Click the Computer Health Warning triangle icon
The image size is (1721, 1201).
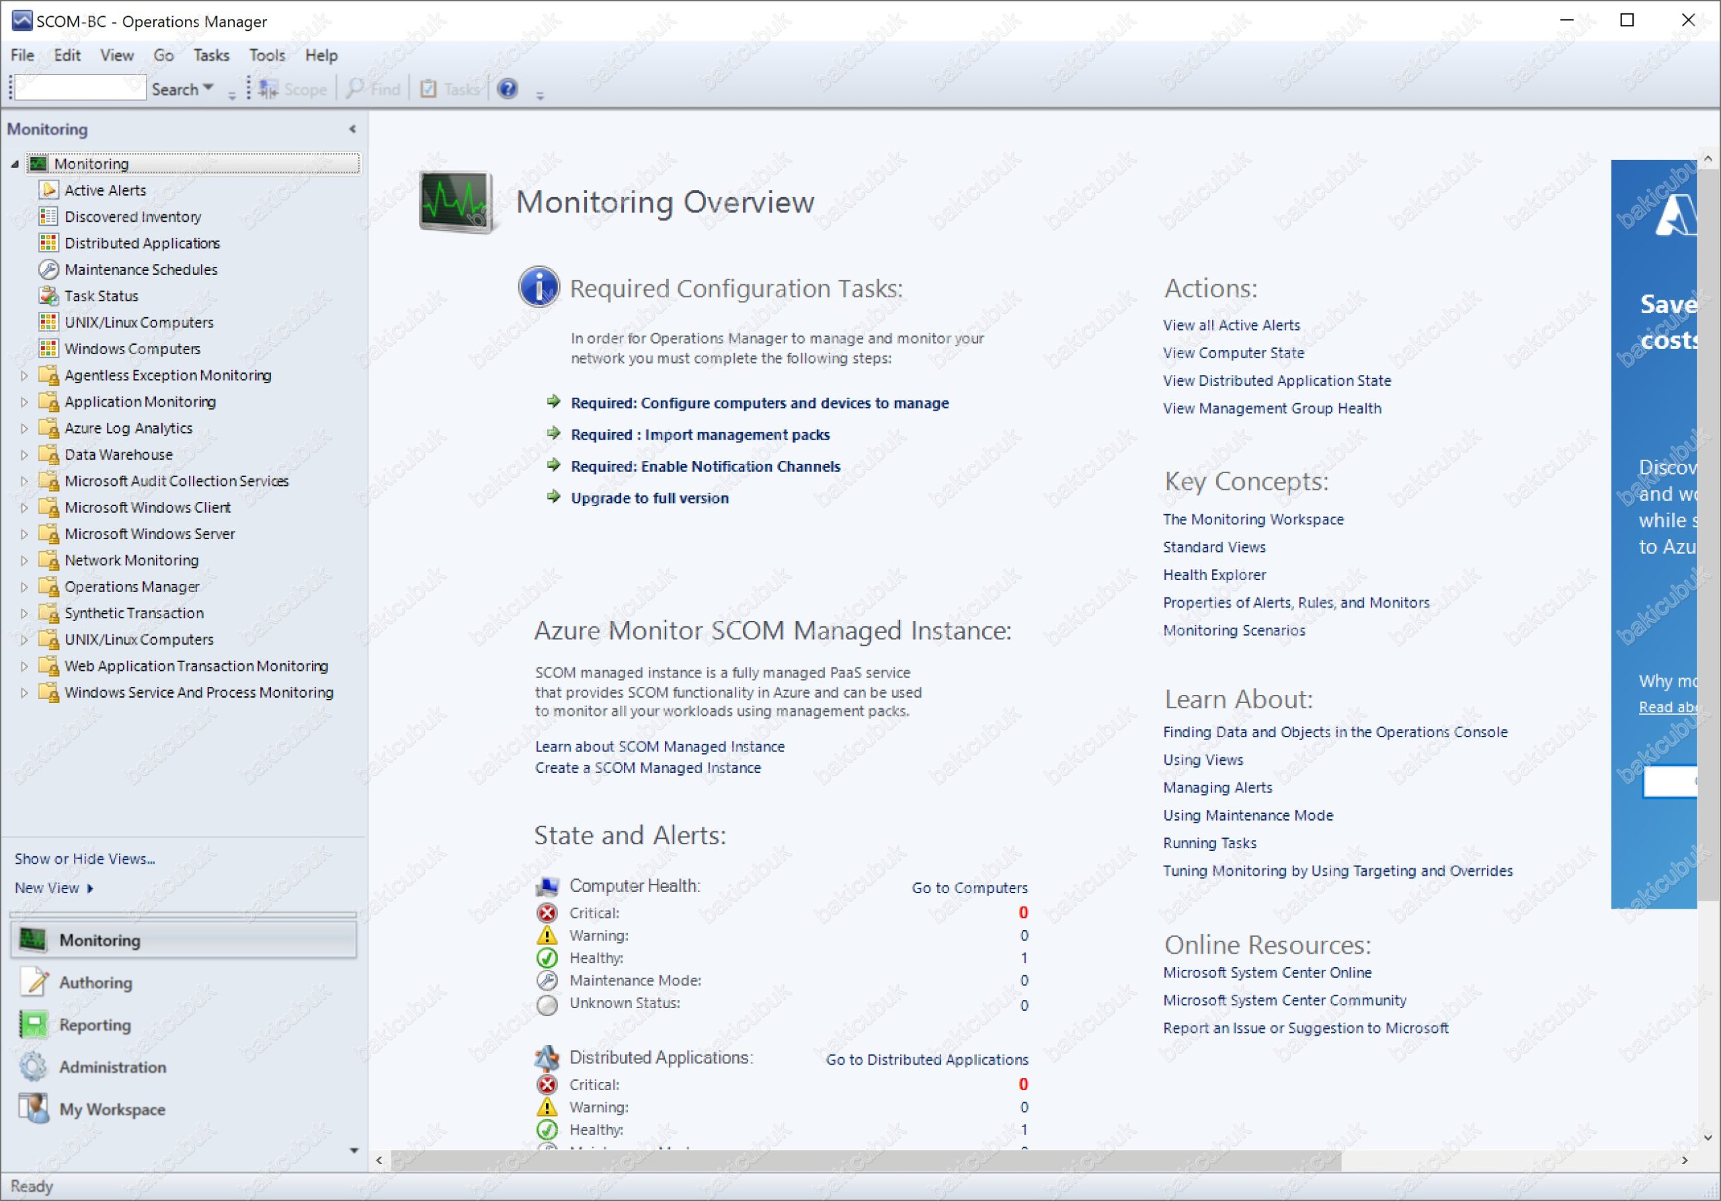(x=547, y=935)
